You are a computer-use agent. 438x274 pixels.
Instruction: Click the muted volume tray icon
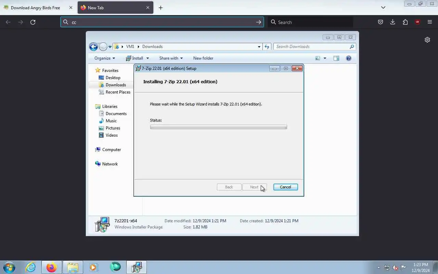tap(395, 267)
